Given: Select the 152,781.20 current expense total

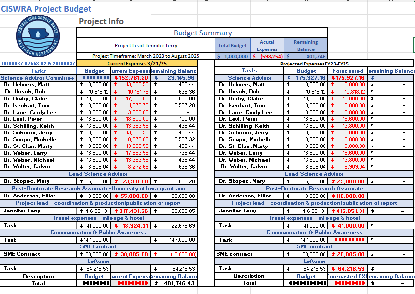Looking at the screenshot, I should [x=131, y=78].
